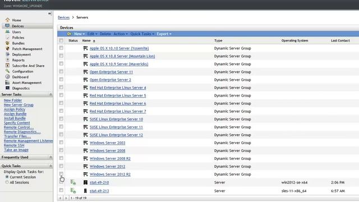Click the Assign Policy task link
Screen dimensions: 359x202
(x=15, y=109)
